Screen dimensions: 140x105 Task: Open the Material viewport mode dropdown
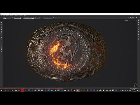pos(131,21)
